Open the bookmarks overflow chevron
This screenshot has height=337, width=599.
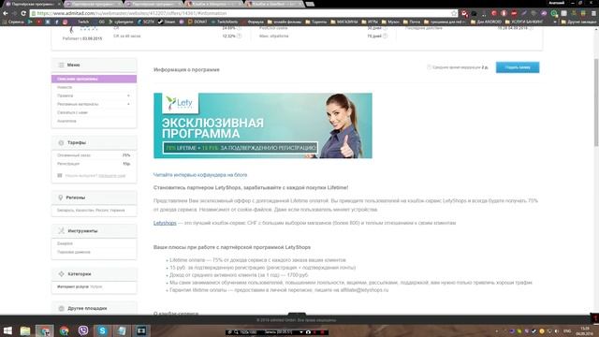click(555, 22)
